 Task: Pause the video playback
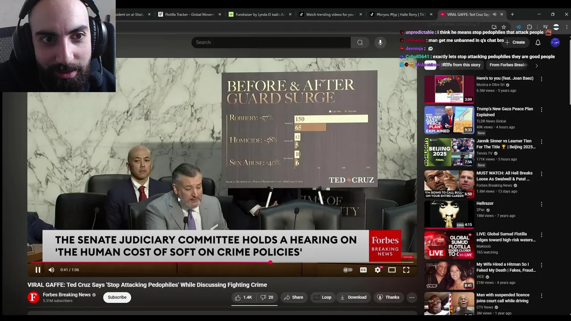click(x=38, y=270)
